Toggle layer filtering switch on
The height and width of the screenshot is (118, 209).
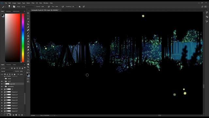pyautogui.click(x=25, y=68)
